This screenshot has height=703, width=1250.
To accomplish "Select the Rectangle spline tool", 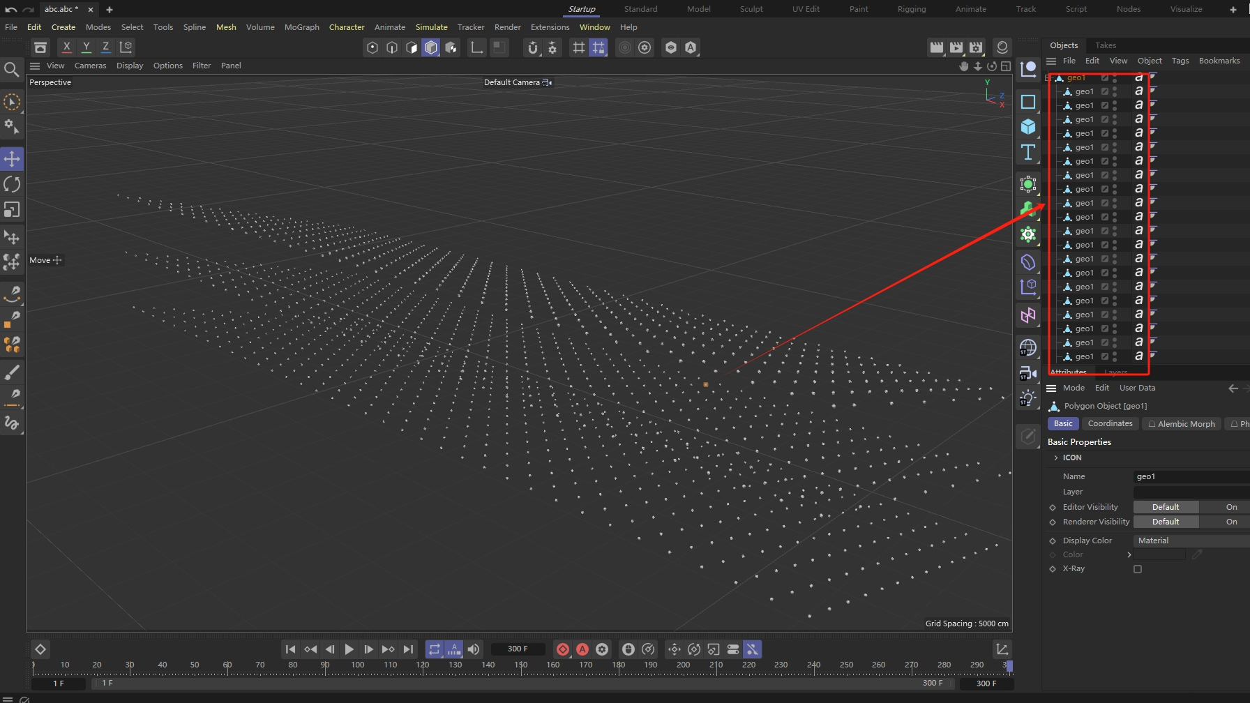I will [1028, 102].
